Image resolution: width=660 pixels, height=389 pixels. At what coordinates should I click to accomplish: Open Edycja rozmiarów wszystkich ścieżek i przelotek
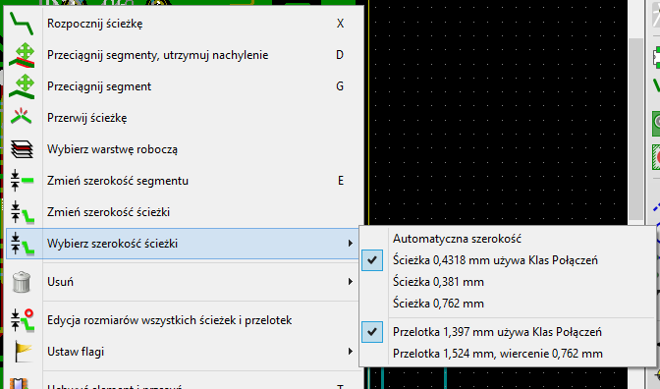click(x=169, y=320)
